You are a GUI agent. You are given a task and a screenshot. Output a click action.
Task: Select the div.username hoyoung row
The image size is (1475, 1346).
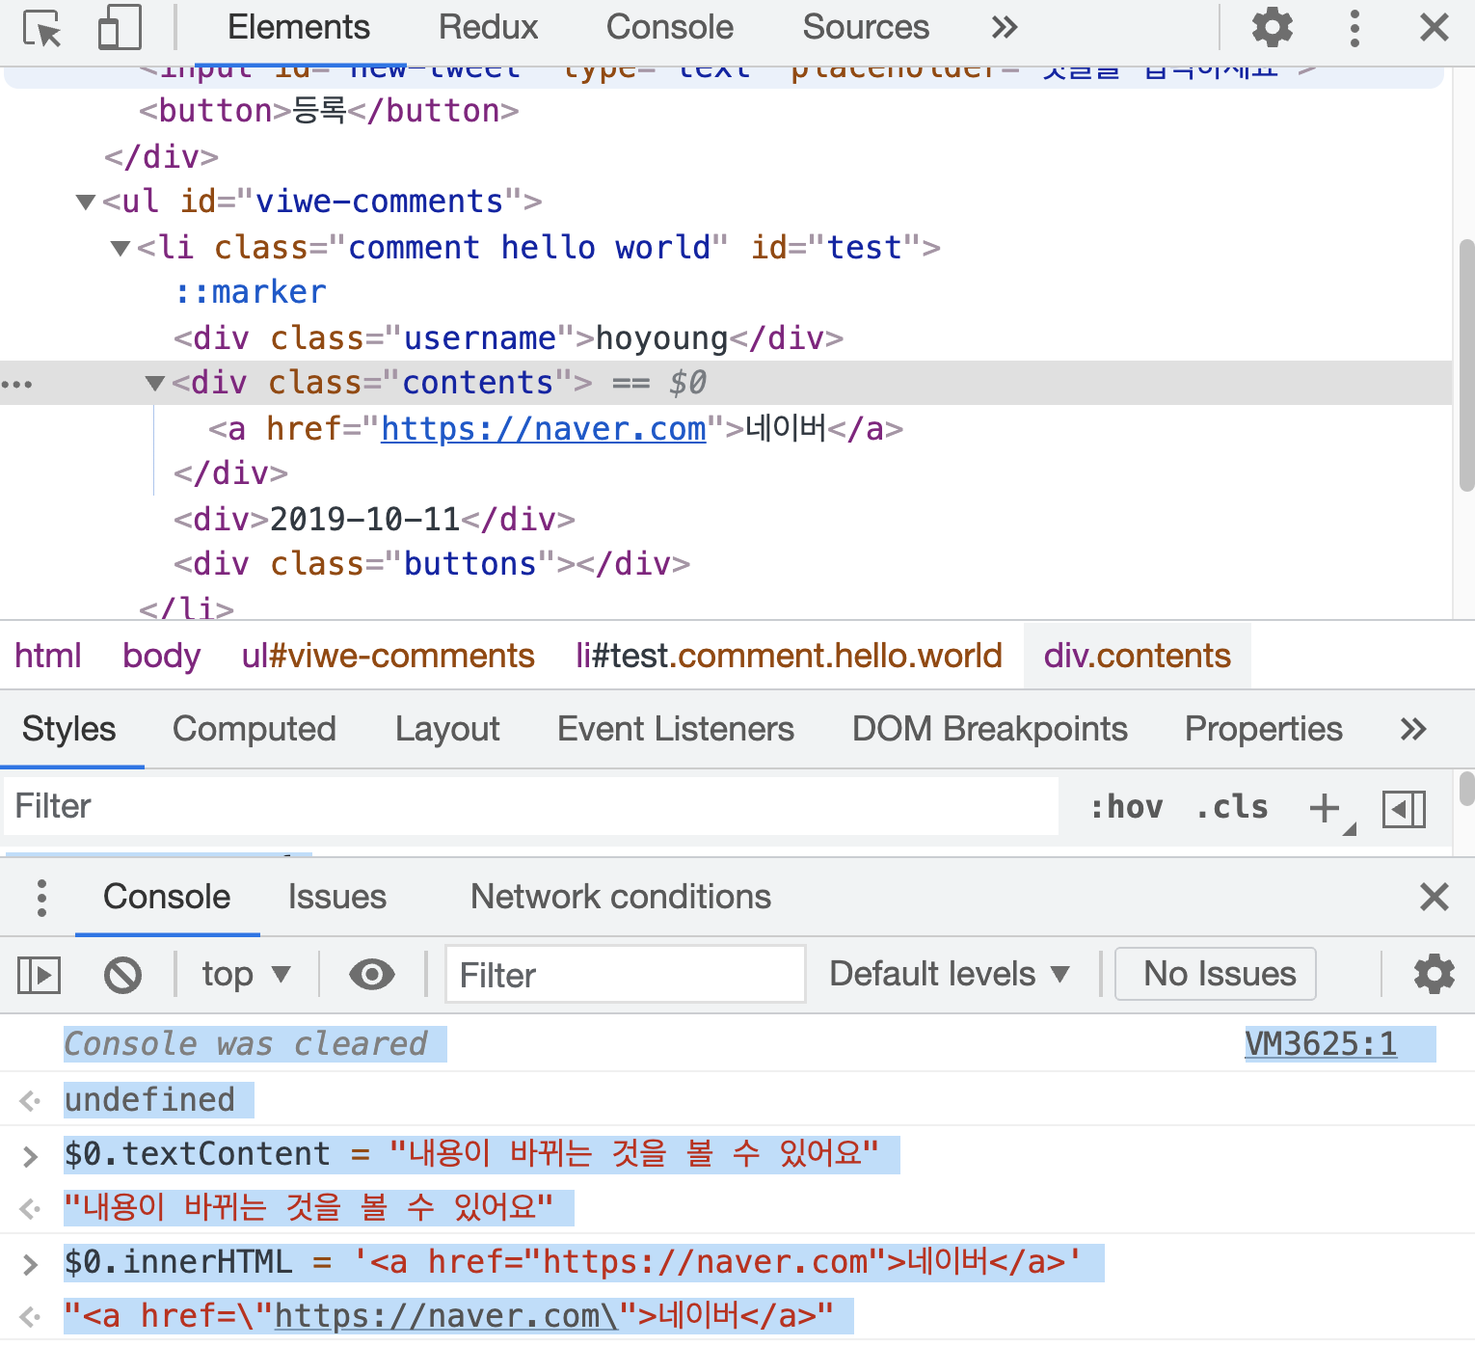point(508,338)
